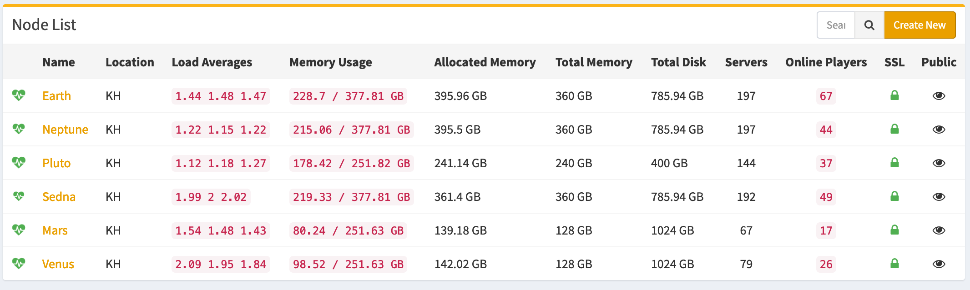
Task: Click the Online Players column header
Action: (826, 62)
